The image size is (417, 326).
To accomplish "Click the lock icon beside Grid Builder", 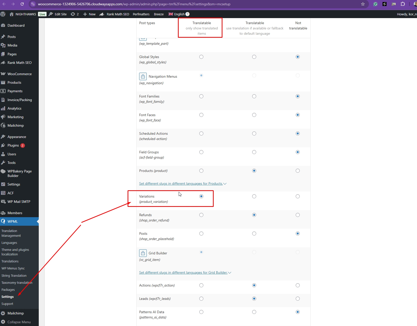I will [x=143, y=253].
